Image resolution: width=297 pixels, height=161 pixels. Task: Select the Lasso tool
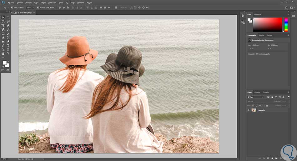pos(3,22)
